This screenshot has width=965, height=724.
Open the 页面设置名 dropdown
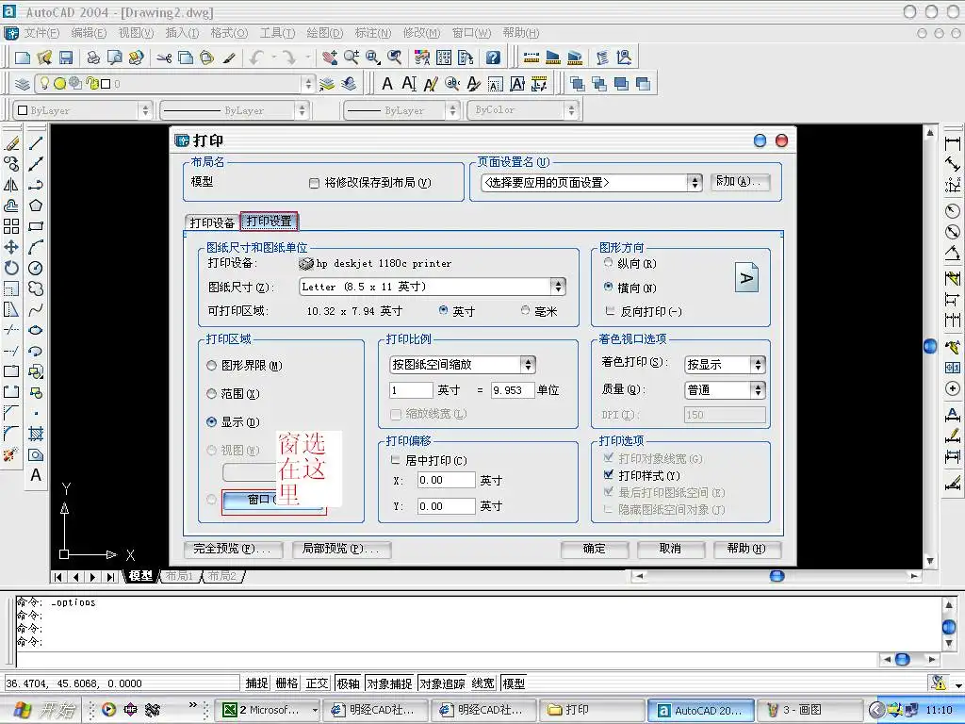[x=695, y=183]
